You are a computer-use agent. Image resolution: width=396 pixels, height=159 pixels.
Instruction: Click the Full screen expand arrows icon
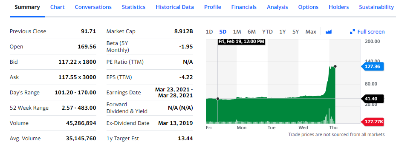coord(353,32)
